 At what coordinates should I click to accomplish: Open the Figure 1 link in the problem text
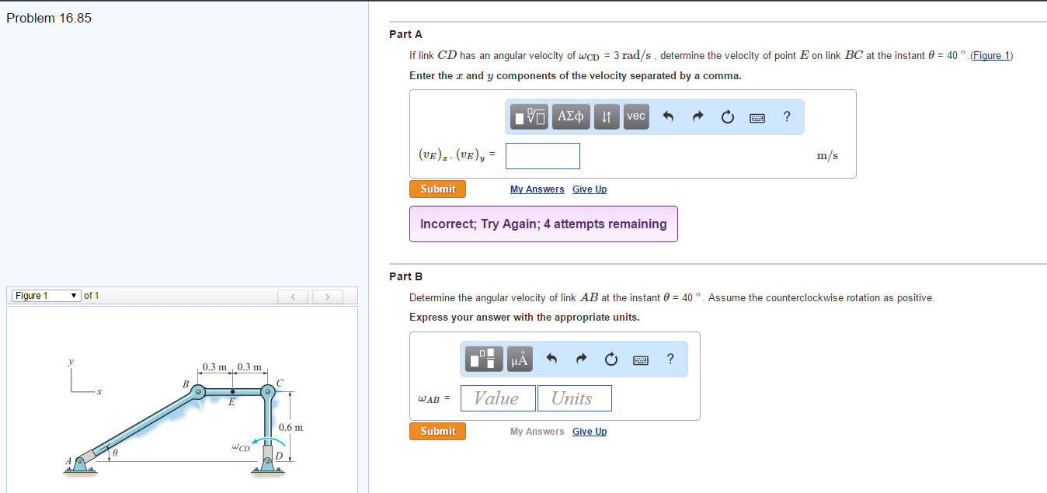(991, 55)
